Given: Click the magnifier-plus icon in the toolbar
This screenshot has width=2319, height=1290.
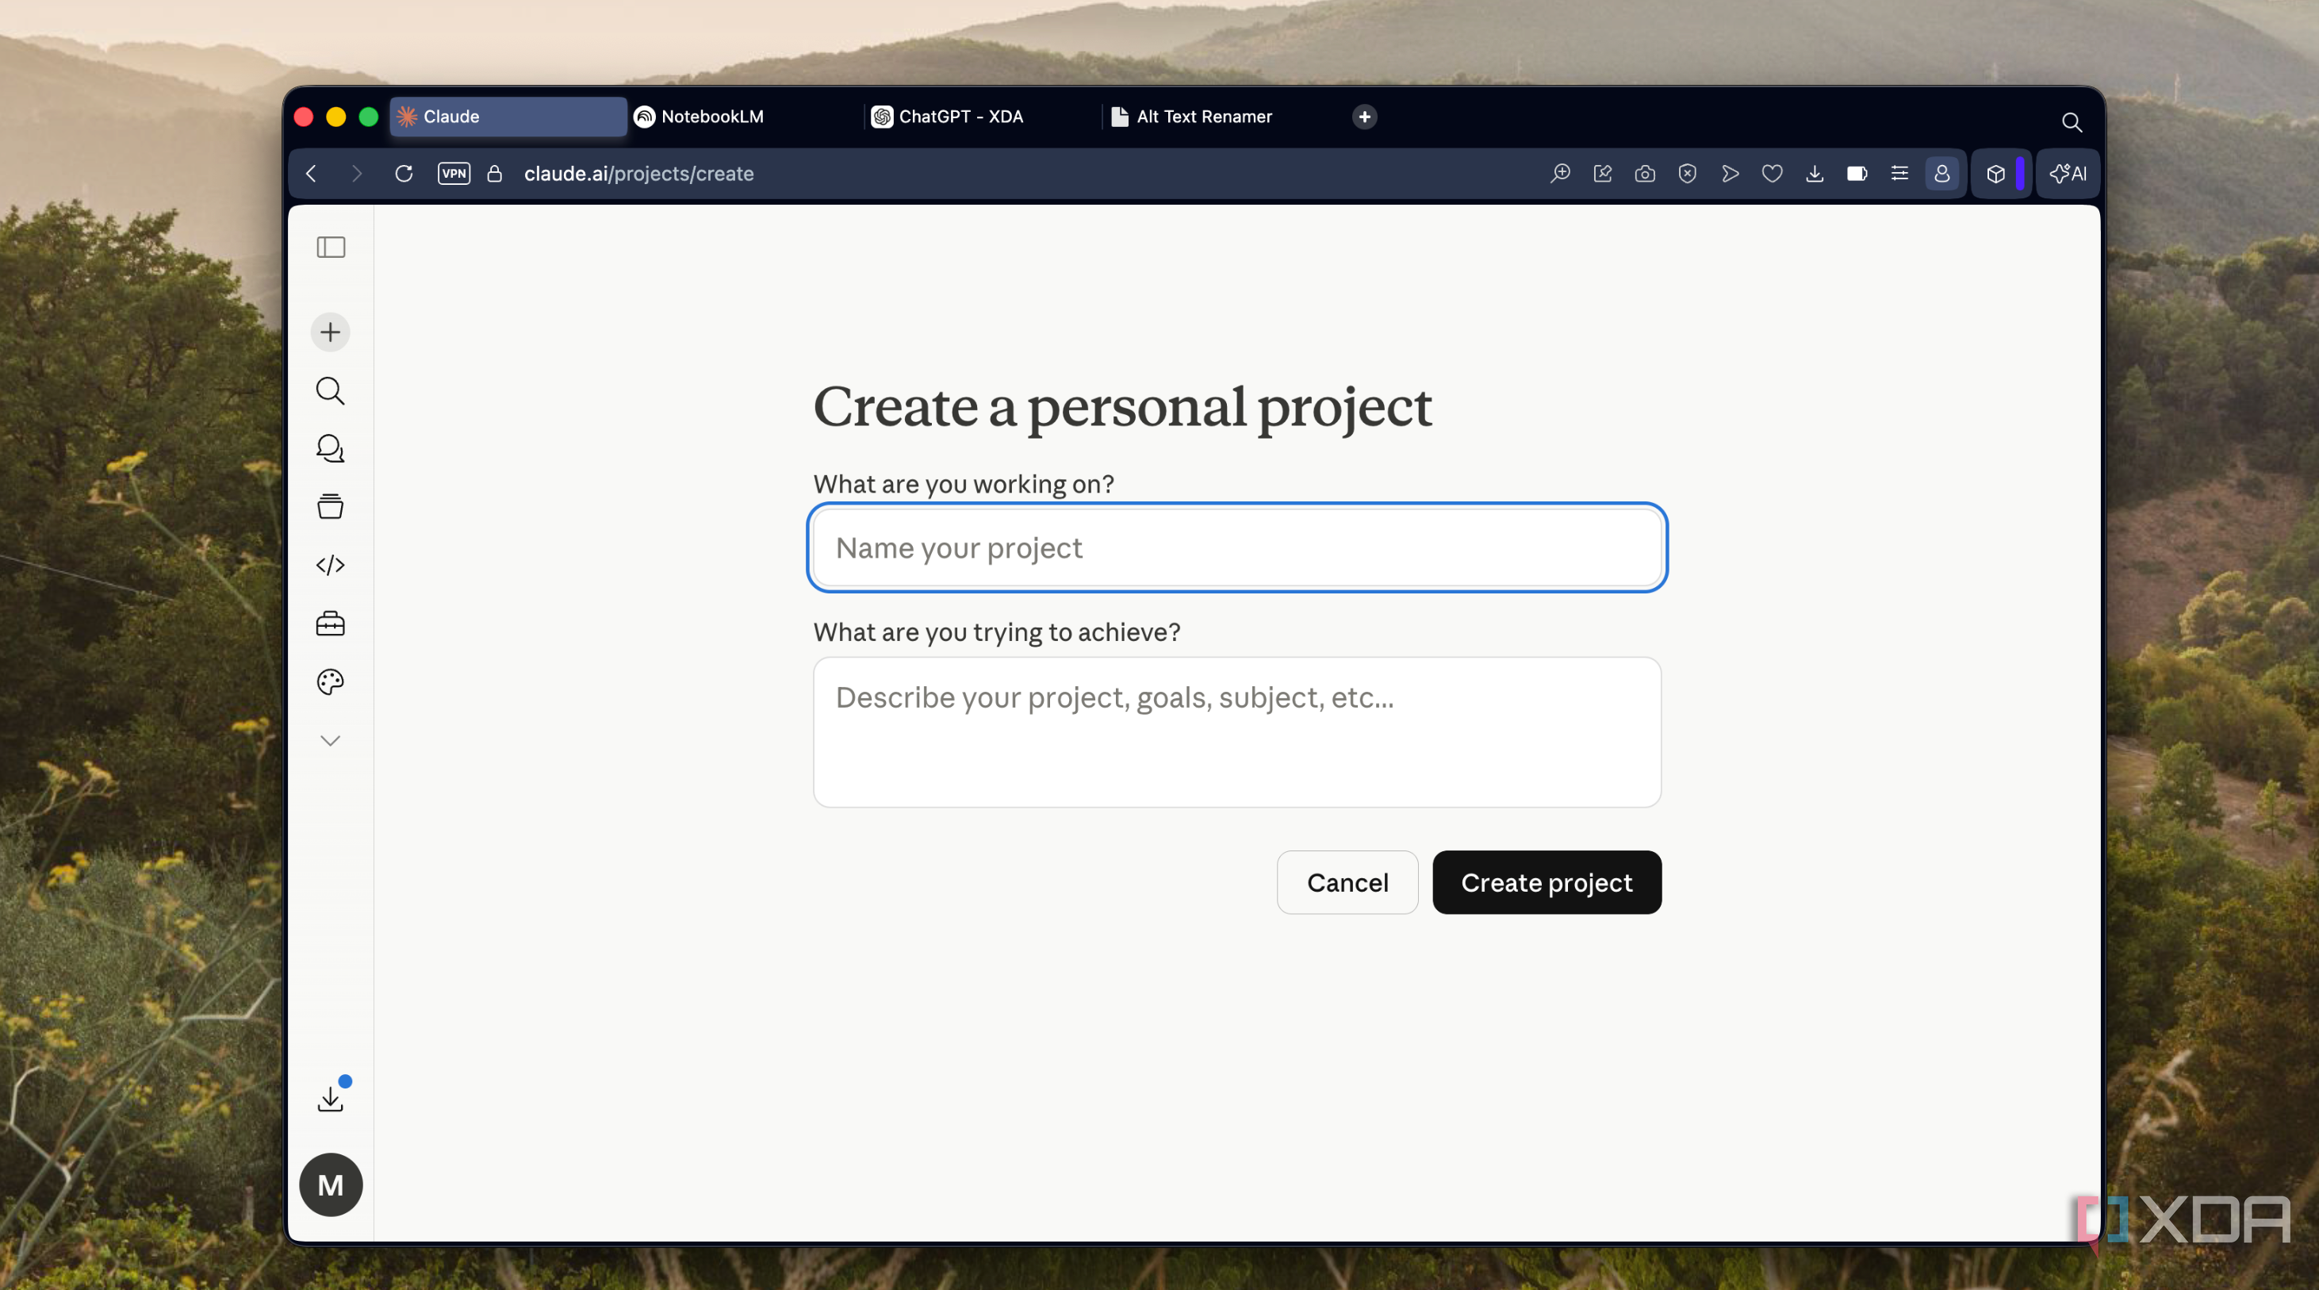Looking at the screenshot, I should tap(1560, 173).
